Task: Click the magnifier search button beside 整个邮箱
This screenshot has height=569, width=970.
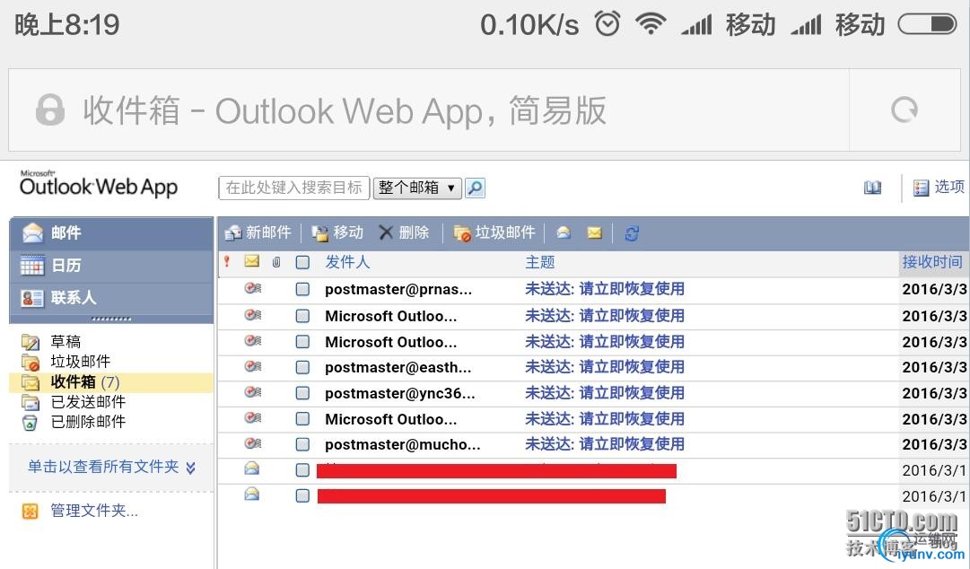Action: (475, 188)
